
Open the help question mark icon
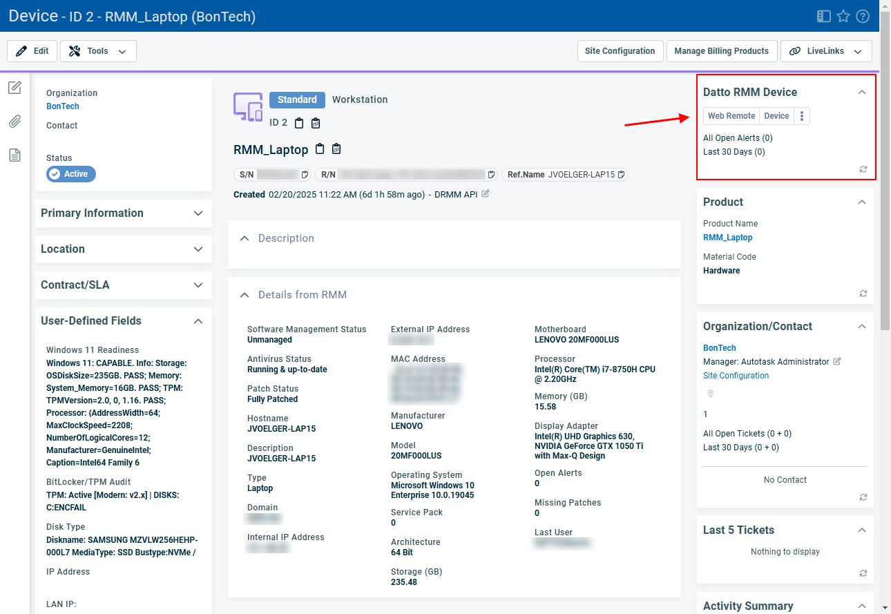[x=862, y=16]
